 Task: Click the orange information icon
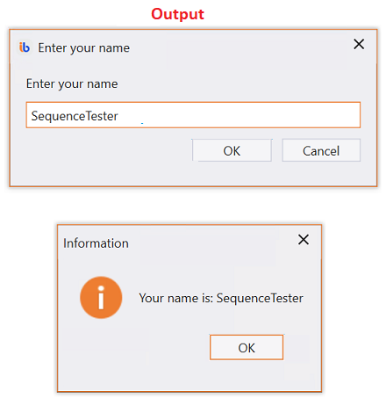101,298
